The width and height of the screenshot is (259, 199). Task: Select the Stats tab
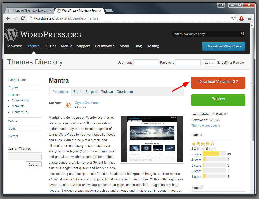coord(77,92)
